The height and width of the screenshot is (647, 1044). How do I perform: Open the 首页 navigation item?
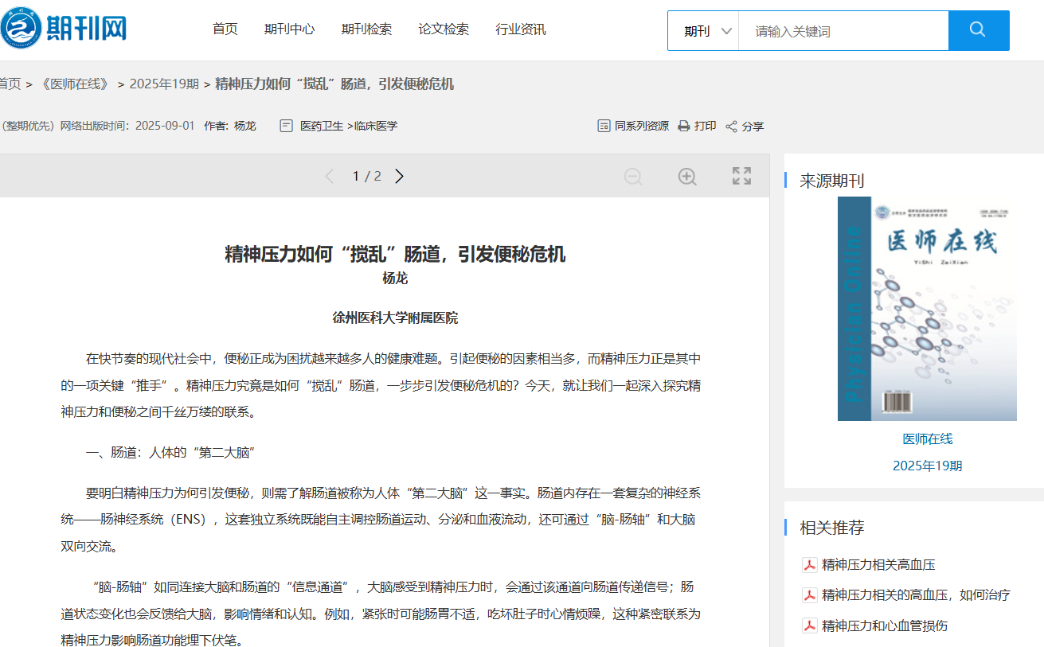[x=225, y=29]
